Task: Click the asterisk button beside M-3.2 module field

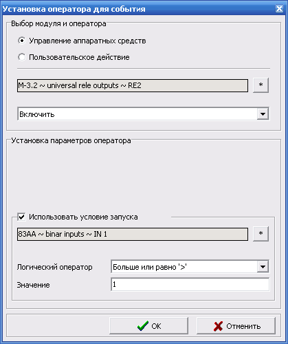Action: (x=261, y=85)
